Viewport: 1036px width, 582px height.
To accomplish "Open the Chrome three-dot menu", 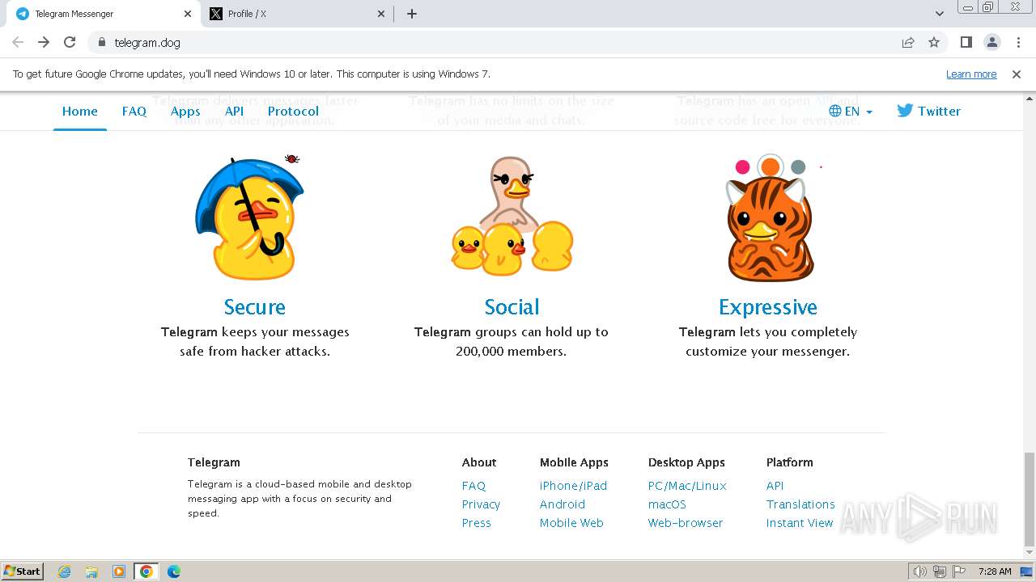I will 1017,42.
